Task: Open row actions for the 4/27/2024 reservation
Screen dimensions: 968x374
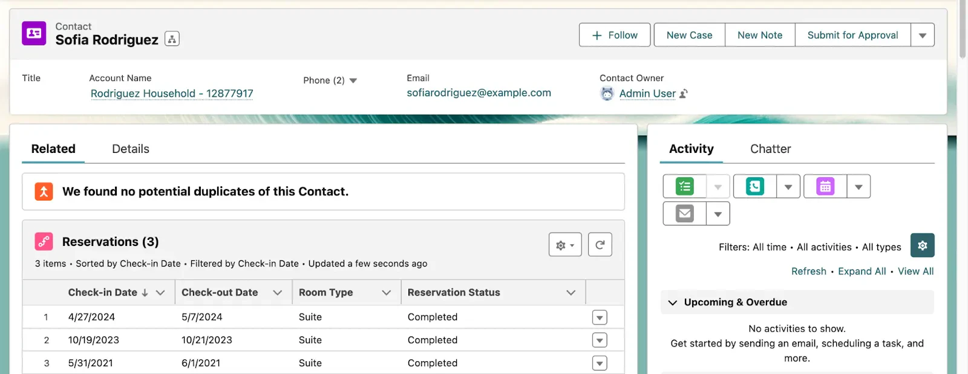Action: click(599, 317)
